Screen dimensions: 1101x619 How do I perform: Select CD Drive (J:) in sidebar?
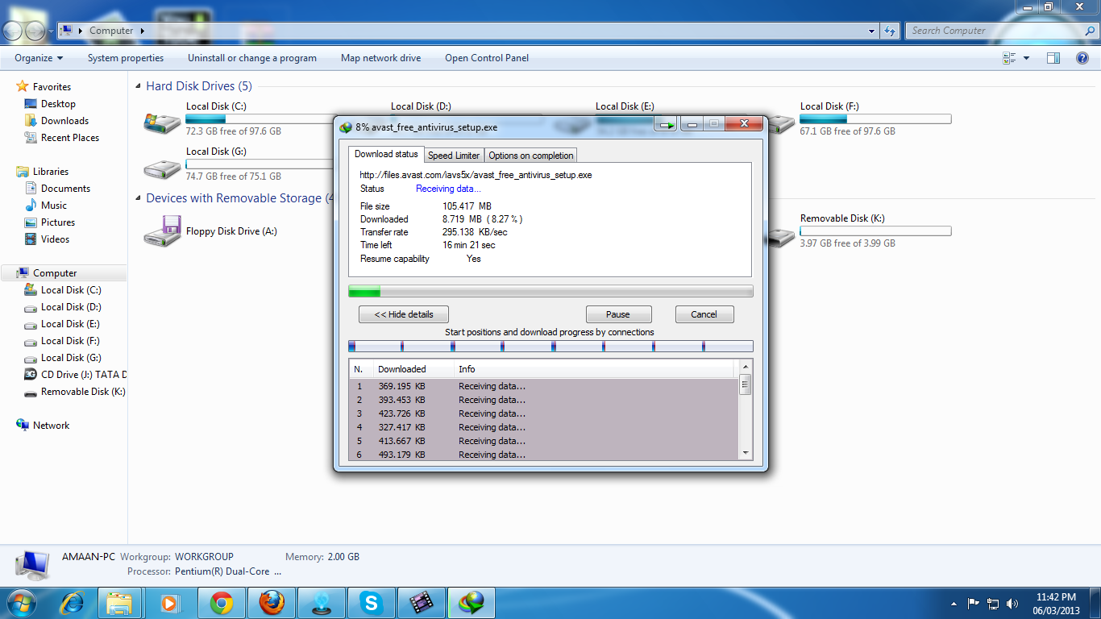[x=75, y=375]
